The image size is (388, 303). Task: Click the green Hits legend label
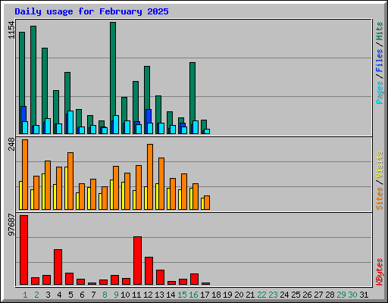pyautogui.click(x=380, y=31)
